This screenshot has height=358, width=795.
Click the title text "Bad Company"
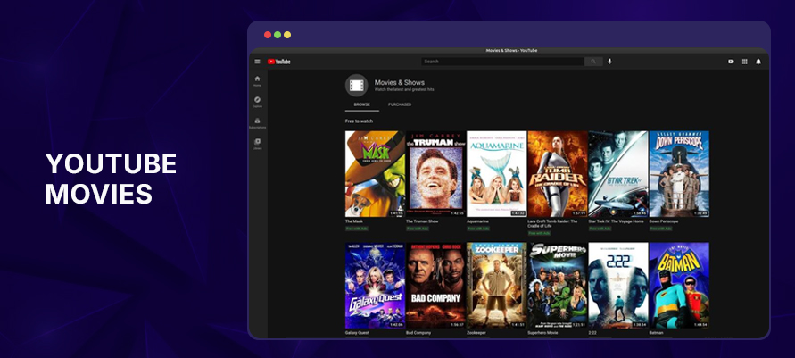[x=418, y=333]
